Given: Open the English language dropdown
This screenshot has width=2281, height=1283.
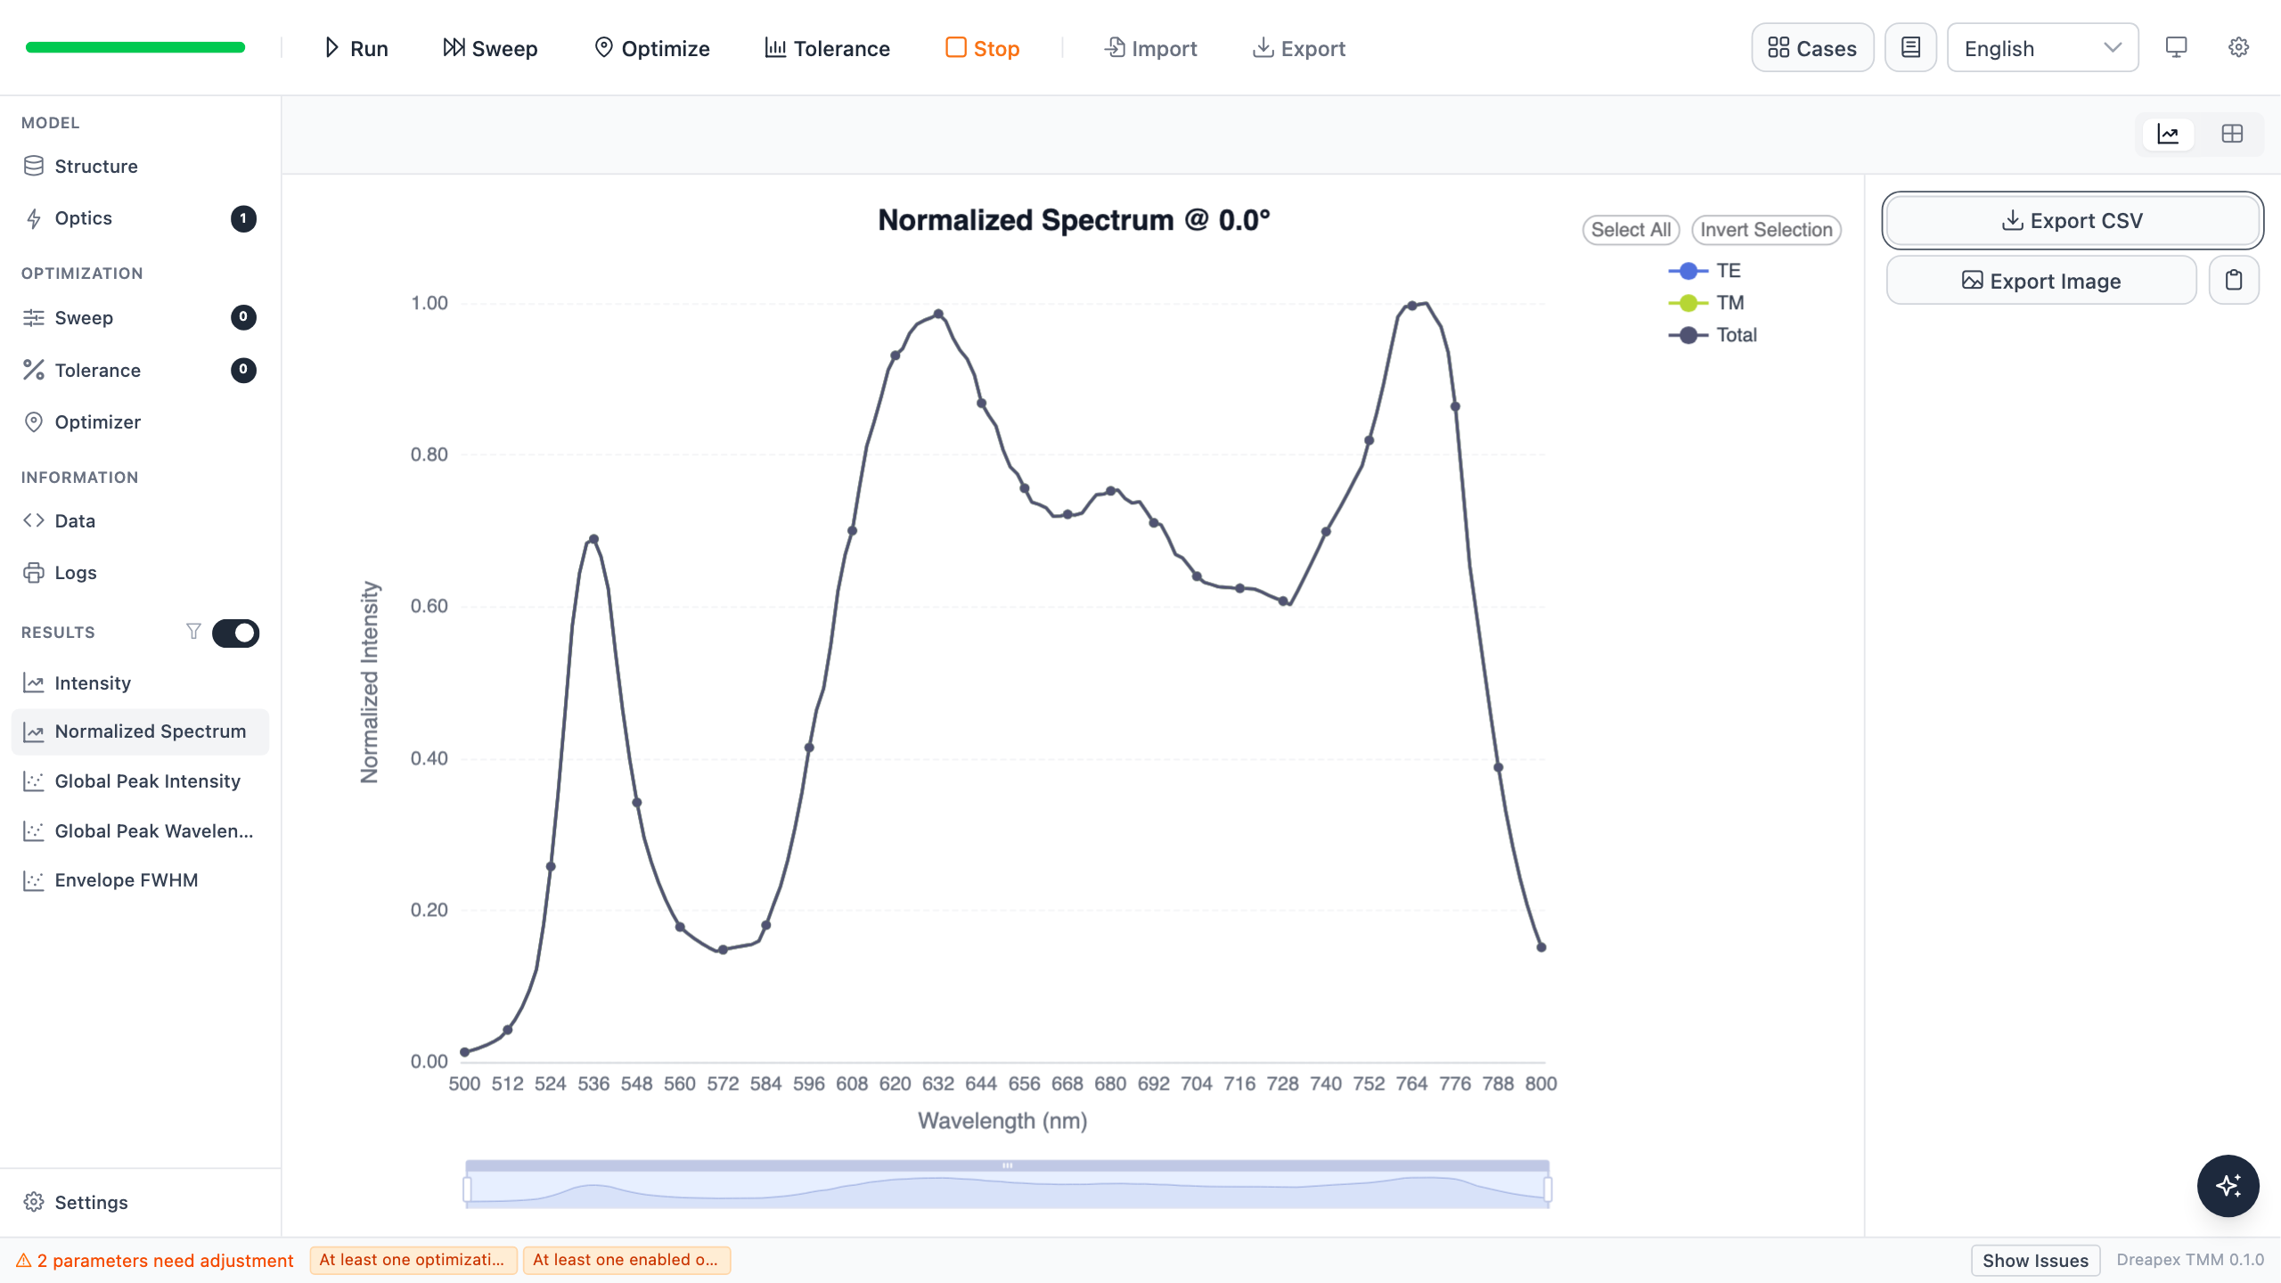Looking at the screenshot, I should (x=2042, y=48).
